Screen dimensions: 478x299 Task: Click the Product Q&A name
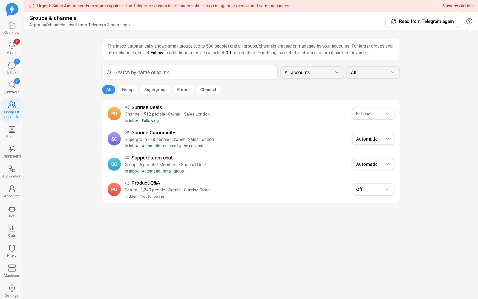(146, 183)
